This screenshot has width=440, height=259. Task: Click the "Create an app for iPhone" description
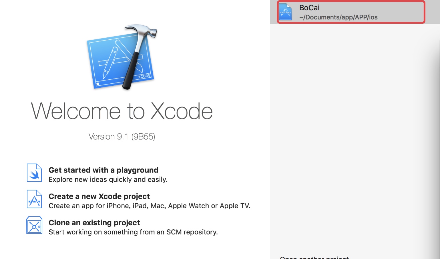(x=149, y=206)
